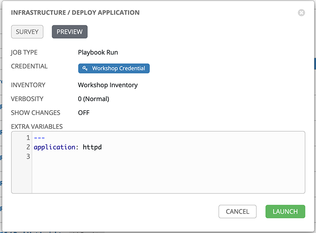Click the '---' YAML document marker

pos(39,138)
